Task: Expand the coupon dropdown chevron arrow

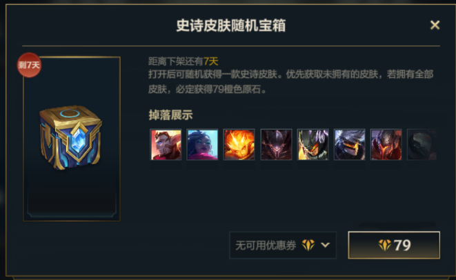Action: point(325,245)
